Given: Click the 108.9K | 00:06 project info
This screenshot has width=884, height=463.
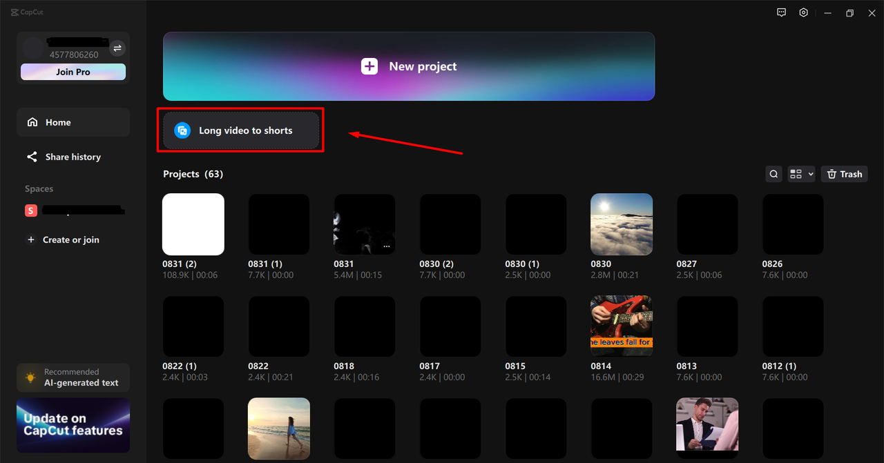Looking at the screenshot, I should [x=190, y=275].
